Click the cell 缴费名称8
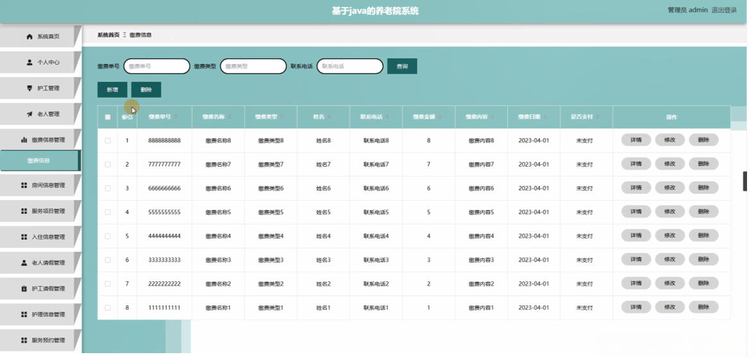The image size is (756, 357). 218,140
